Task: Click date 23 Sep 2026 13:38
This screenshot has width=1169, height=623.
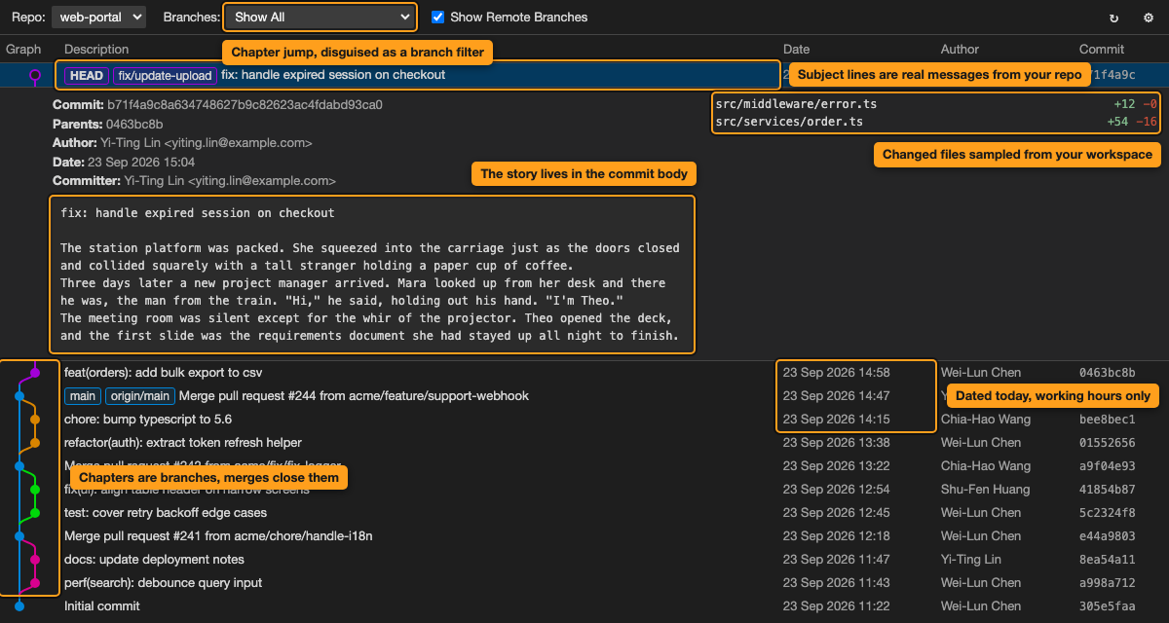Action: (x=837, y=443)
